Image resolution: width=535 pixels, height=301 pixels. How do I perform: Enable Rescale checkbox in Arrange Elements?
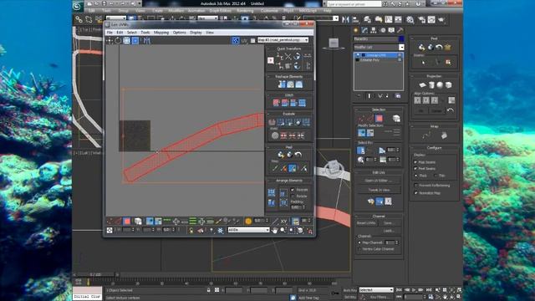coord(293,190)
